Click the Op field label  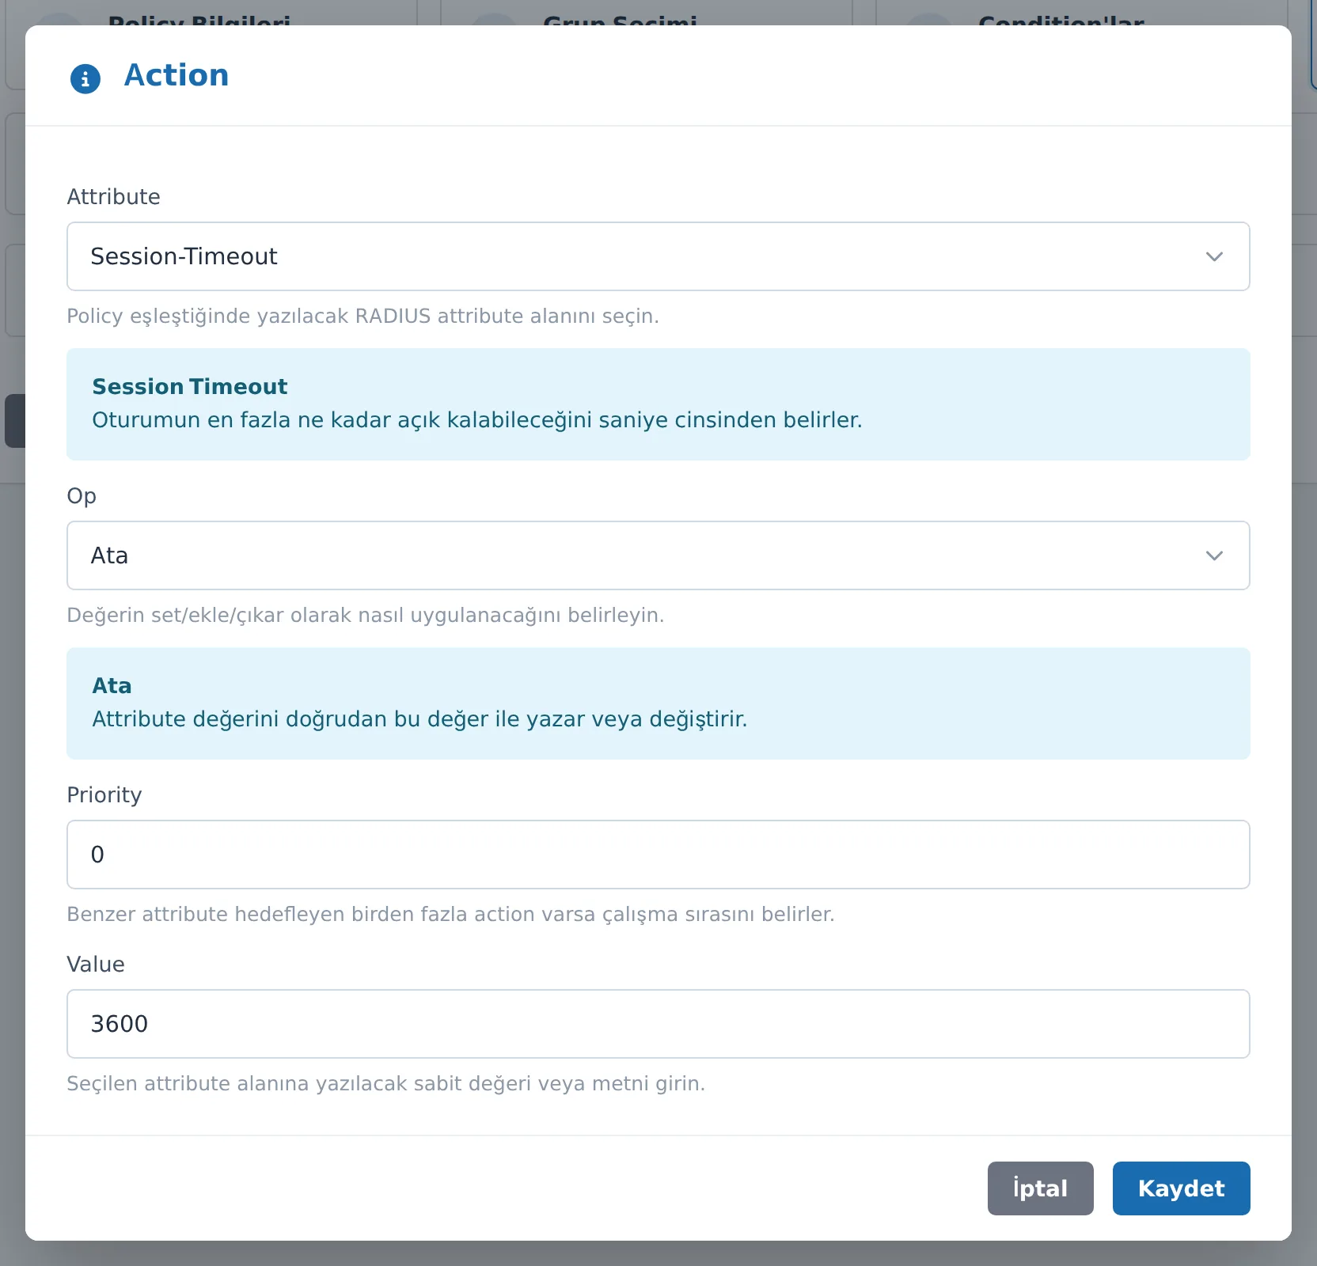[x=82, y=496]
